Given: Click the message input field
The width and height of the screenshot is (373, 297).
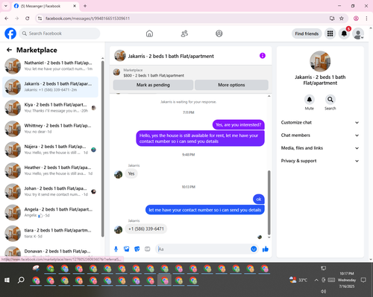Looking at the screenshot, I should [x=203, y=249].
